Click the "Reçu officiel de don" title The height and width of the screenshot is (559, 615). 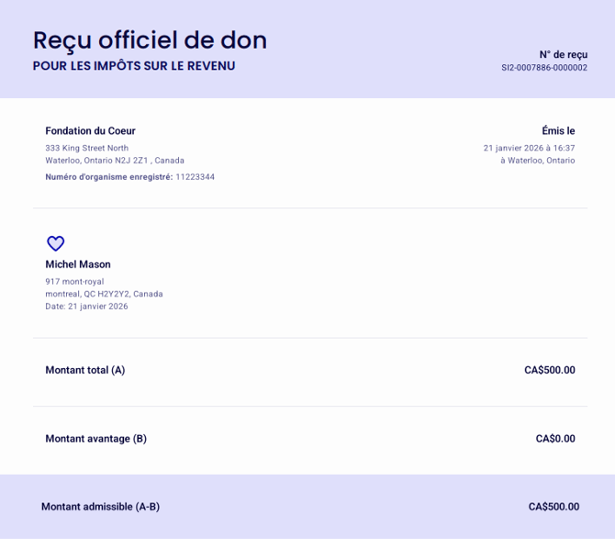tap(150, 40)
